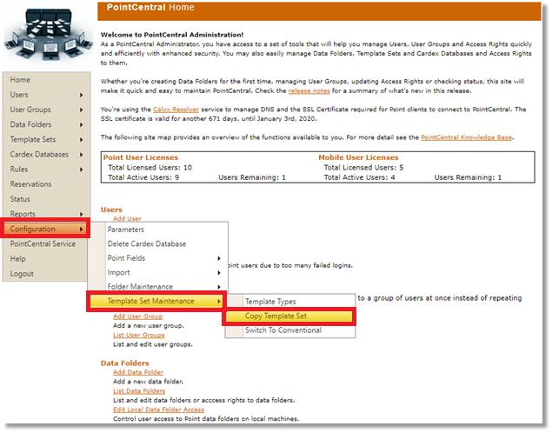The image size is (552, 433).
Task: Click the Data Folders section heading
Action: 124,363
